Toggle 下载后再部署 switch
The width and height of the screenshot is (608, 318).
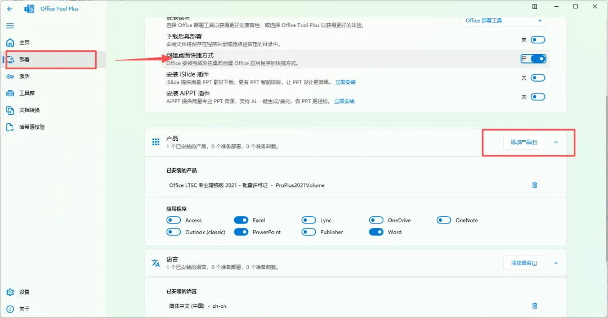coord(538,40)
